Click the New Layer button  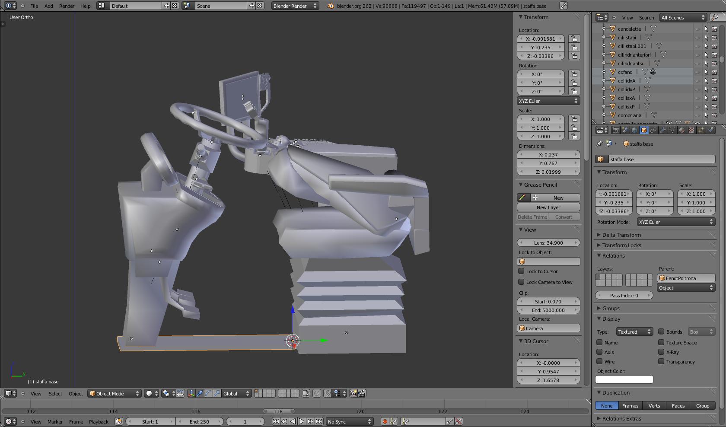tap(548, 207)
